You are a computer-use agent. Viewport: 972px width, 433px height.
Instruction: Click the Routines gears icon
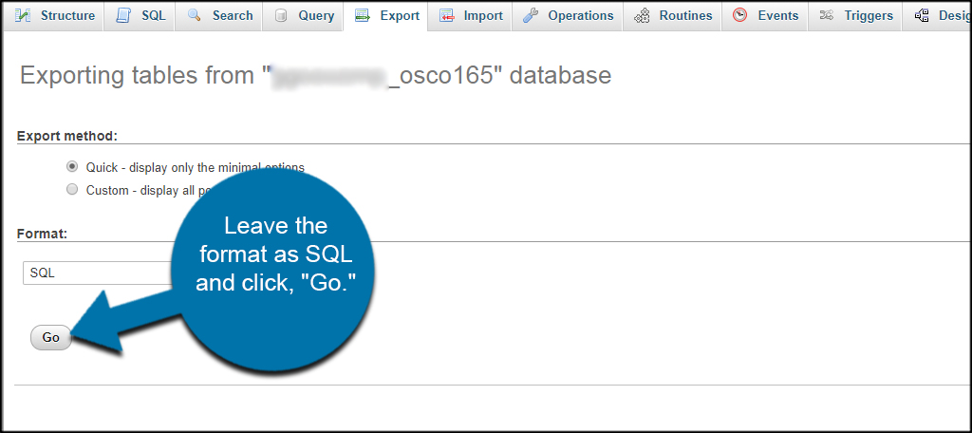click(642, 15)
